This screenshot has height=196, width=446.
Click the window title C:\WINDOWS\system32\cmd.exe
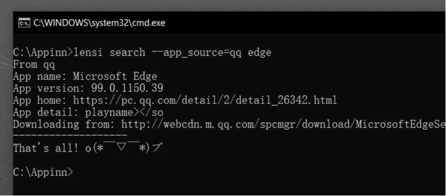(99, 23)
